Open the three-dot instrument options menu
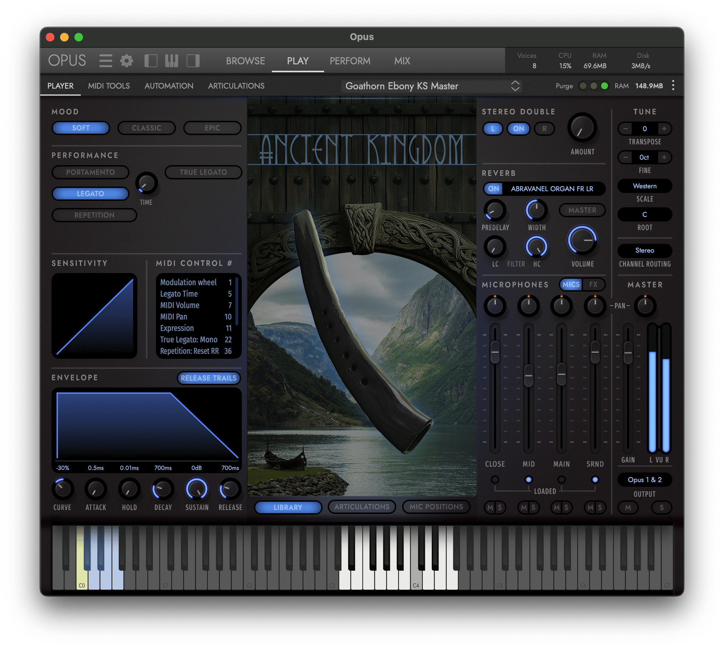The width and height of the screenshot is (724, 649). 673,85
